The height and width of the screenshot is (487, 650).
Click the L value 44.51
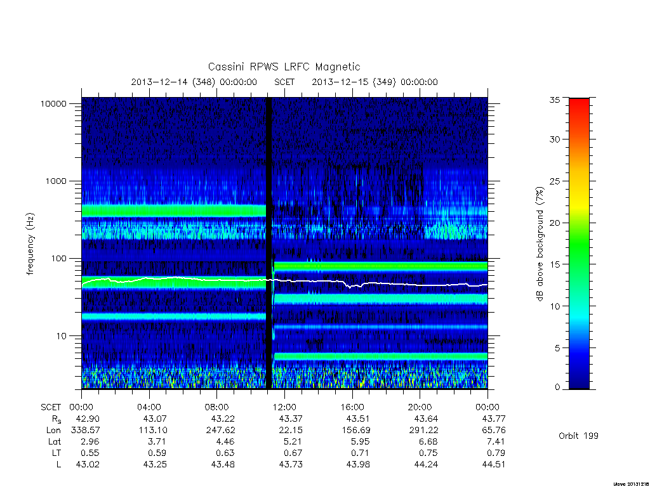pyautogui.click(x=494, y=465)
